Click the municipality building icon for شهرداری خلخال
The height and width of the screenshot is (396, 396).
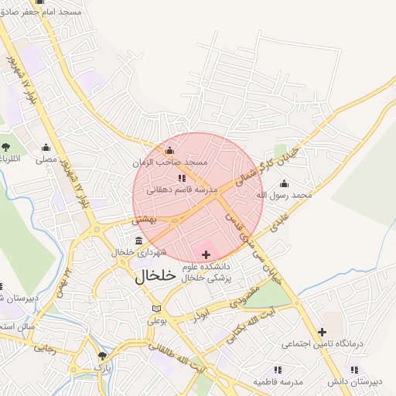click(138, 241)
